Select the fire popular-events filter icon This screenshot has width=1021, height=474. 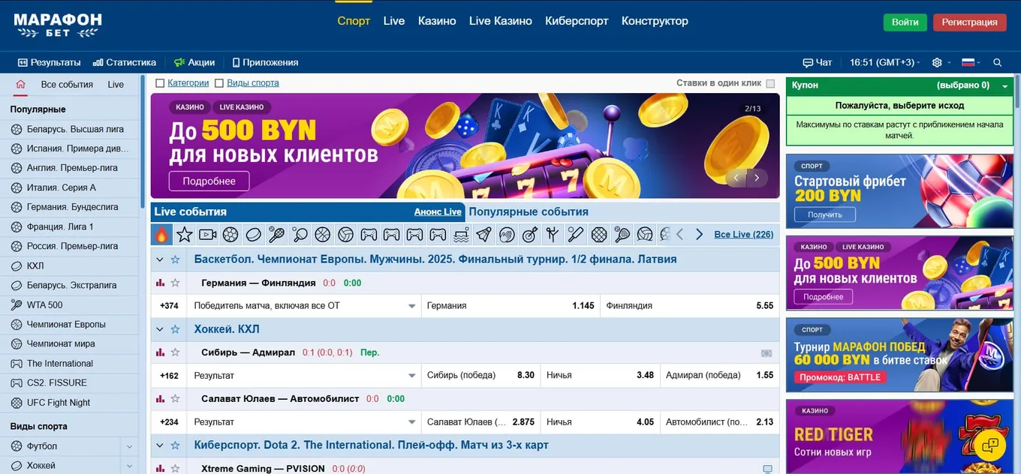(161, 235)
